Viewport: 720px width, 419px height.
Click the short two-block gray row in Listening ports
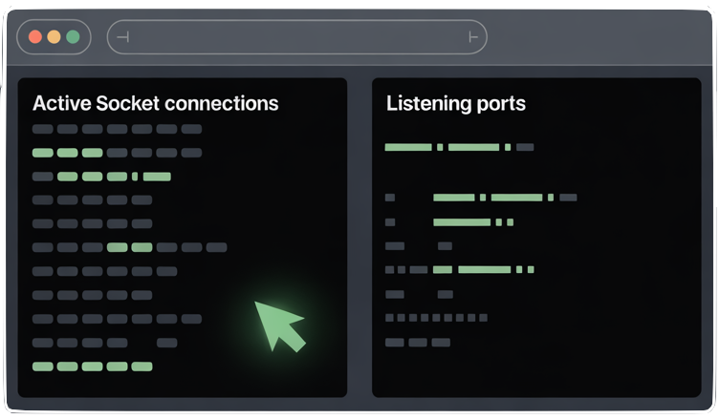tap(418, 246)
